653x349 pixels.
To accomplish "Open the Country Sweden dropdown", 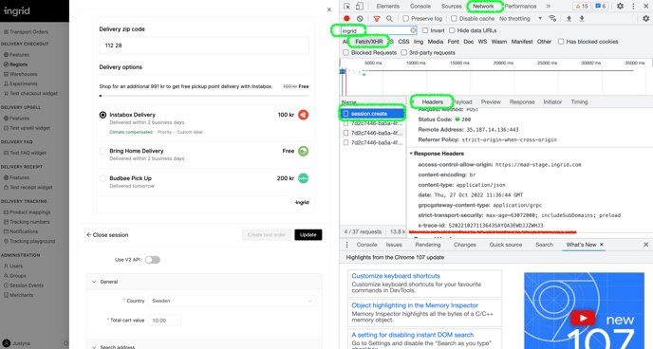I will (x=232, y=301).
